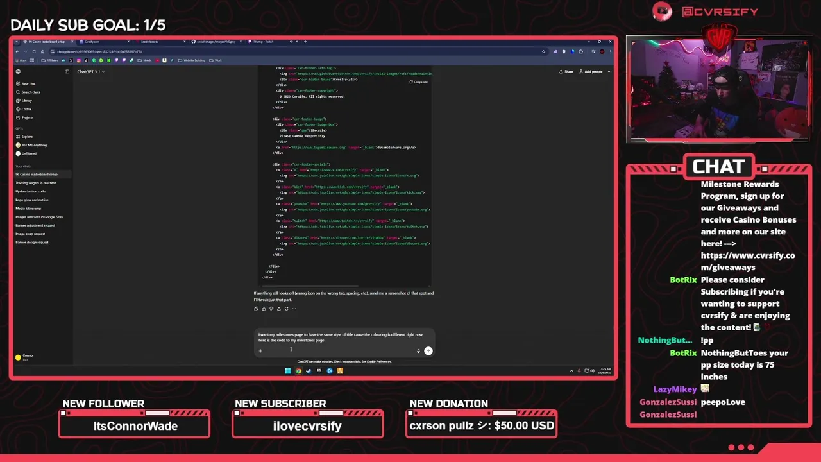Open the ChatGPT 5.1 model dropdown
The image size is (821, 462).
90,71
